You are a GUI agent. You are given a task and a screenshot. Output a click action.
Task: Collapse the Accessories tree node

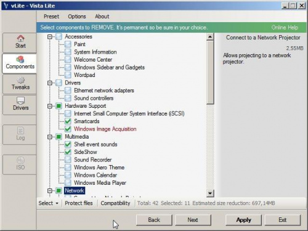[50, 37]
